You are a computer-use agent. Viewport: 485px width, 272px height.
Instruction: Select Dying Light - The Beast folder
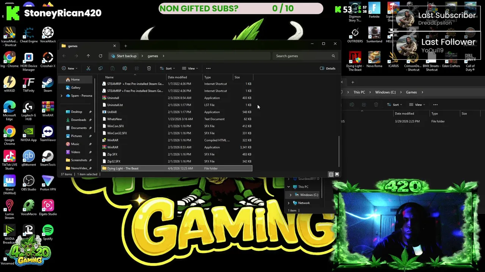pyautogui.click(x=177, y=168)
